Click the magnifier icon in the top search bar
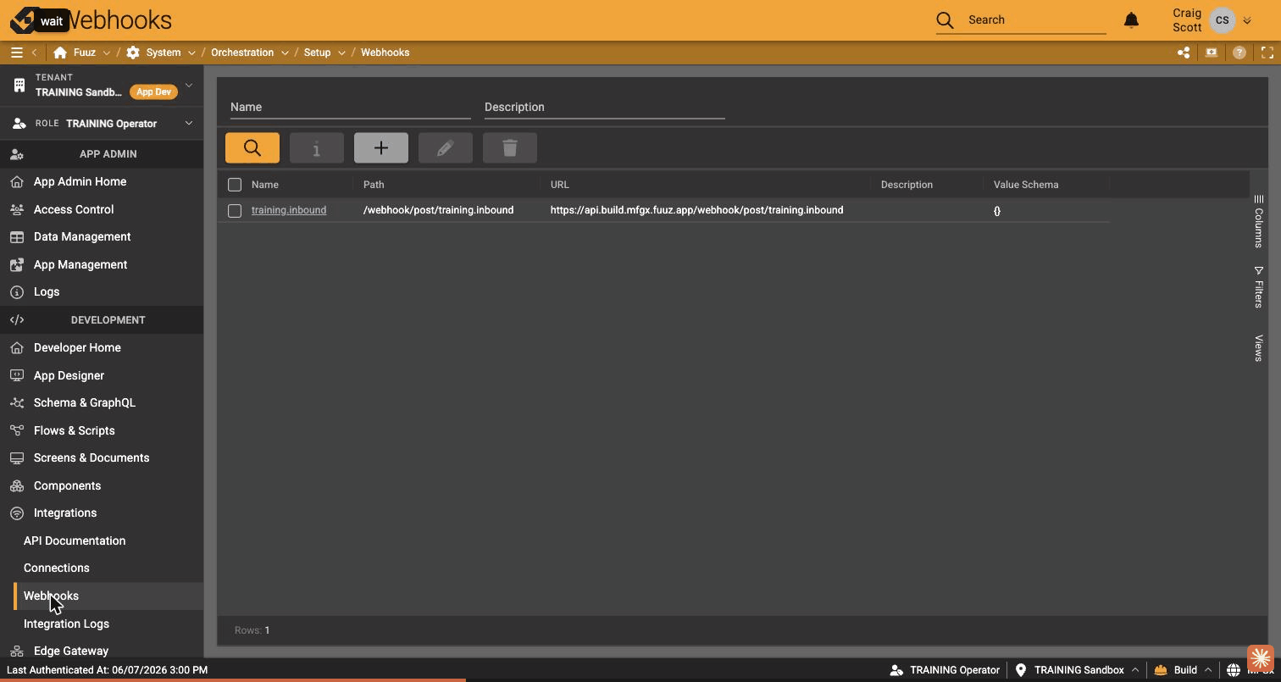Image resolution: width=1281 pixels, height=682 pixels. point(945,19)
